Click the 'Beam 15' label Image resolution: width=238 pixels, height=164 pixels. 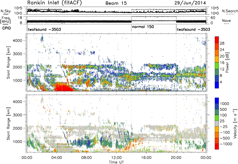click(116, 3)
